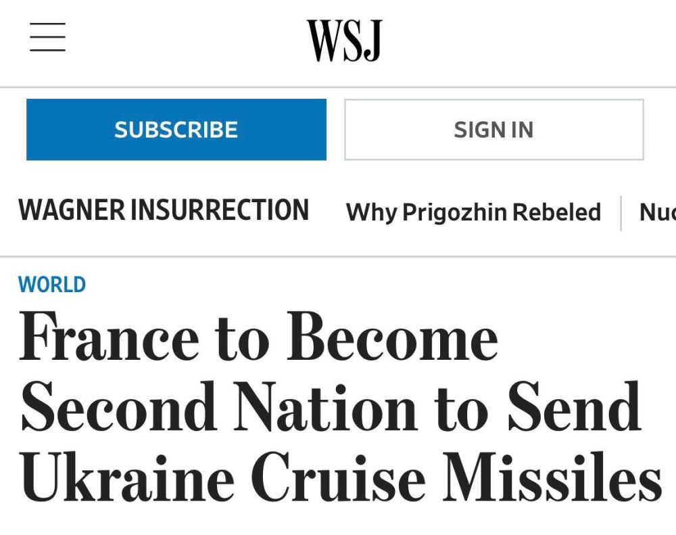Open the hamburger navigation menu
The width and height of the screenshot is (676, 535).
[47, 37]
